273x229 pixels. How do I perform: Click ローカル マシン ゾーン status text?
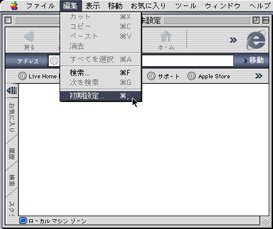pyautogui.click(x=58, y=221)
